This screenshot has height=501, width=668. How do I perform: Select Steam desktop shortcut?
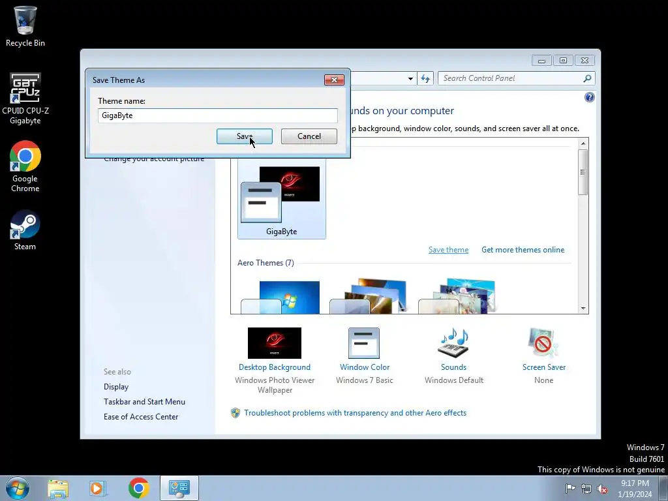pyautogui.click(x=25, y=230)
